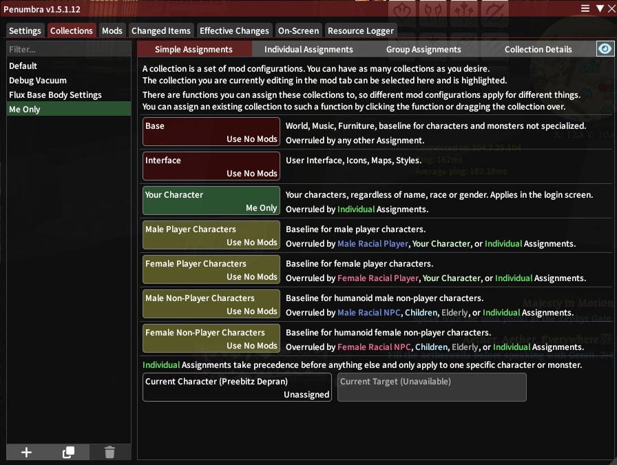
Task: Click the Female Player Characters assignment
Action: [x=211, y=270]
